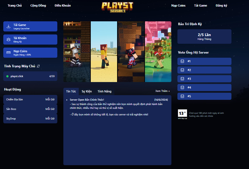Vote for server using button #5
This screenshot has height=169, width=249.
[x=204, y=96]
